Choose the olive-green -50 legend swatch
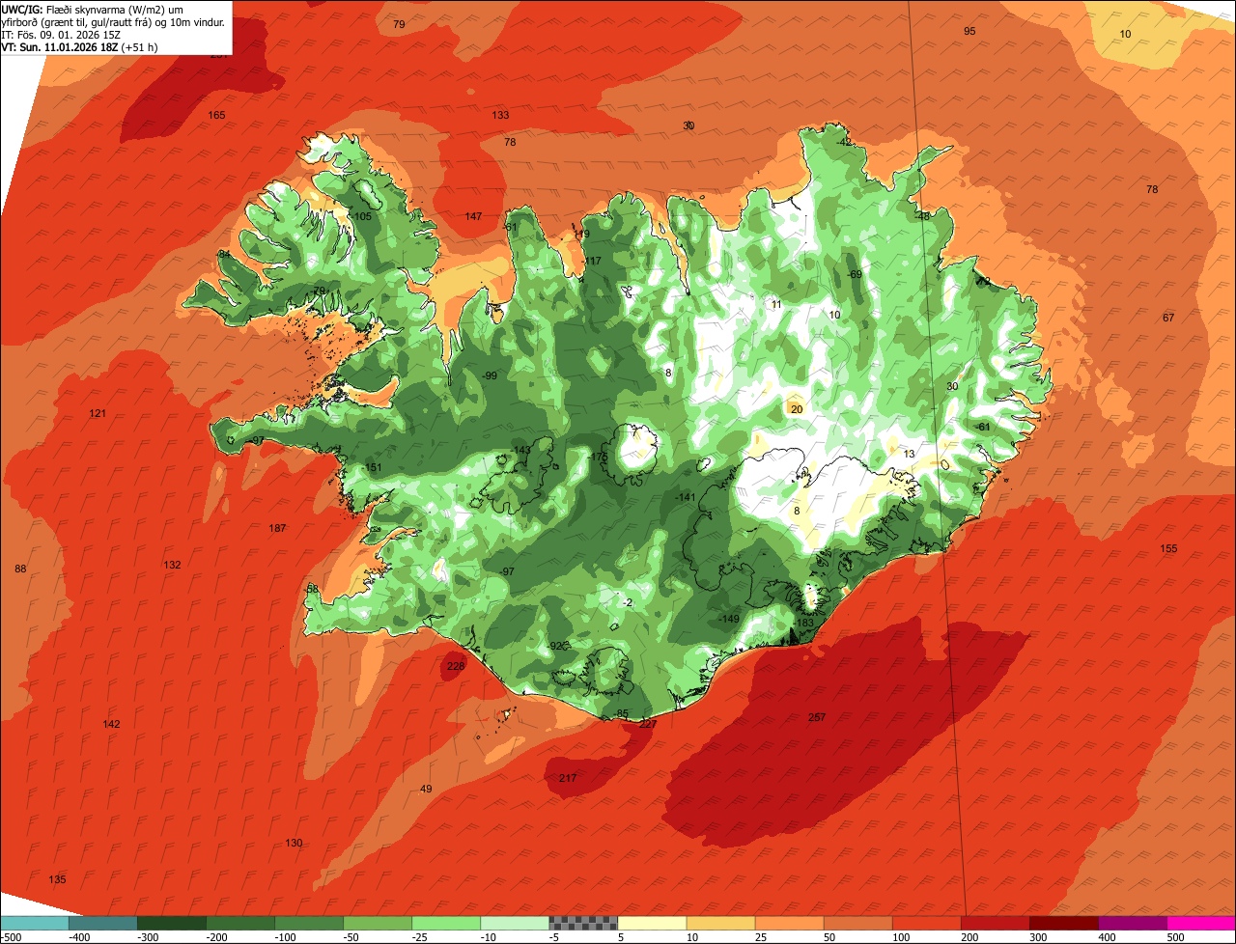Viewport: 1236px width, 944px height. point(378,923)
